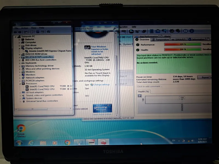The height and width of the screenshot is (164, 219).
Task: Click the Performance 100 % bar
Action: click(x=183, y=44)
